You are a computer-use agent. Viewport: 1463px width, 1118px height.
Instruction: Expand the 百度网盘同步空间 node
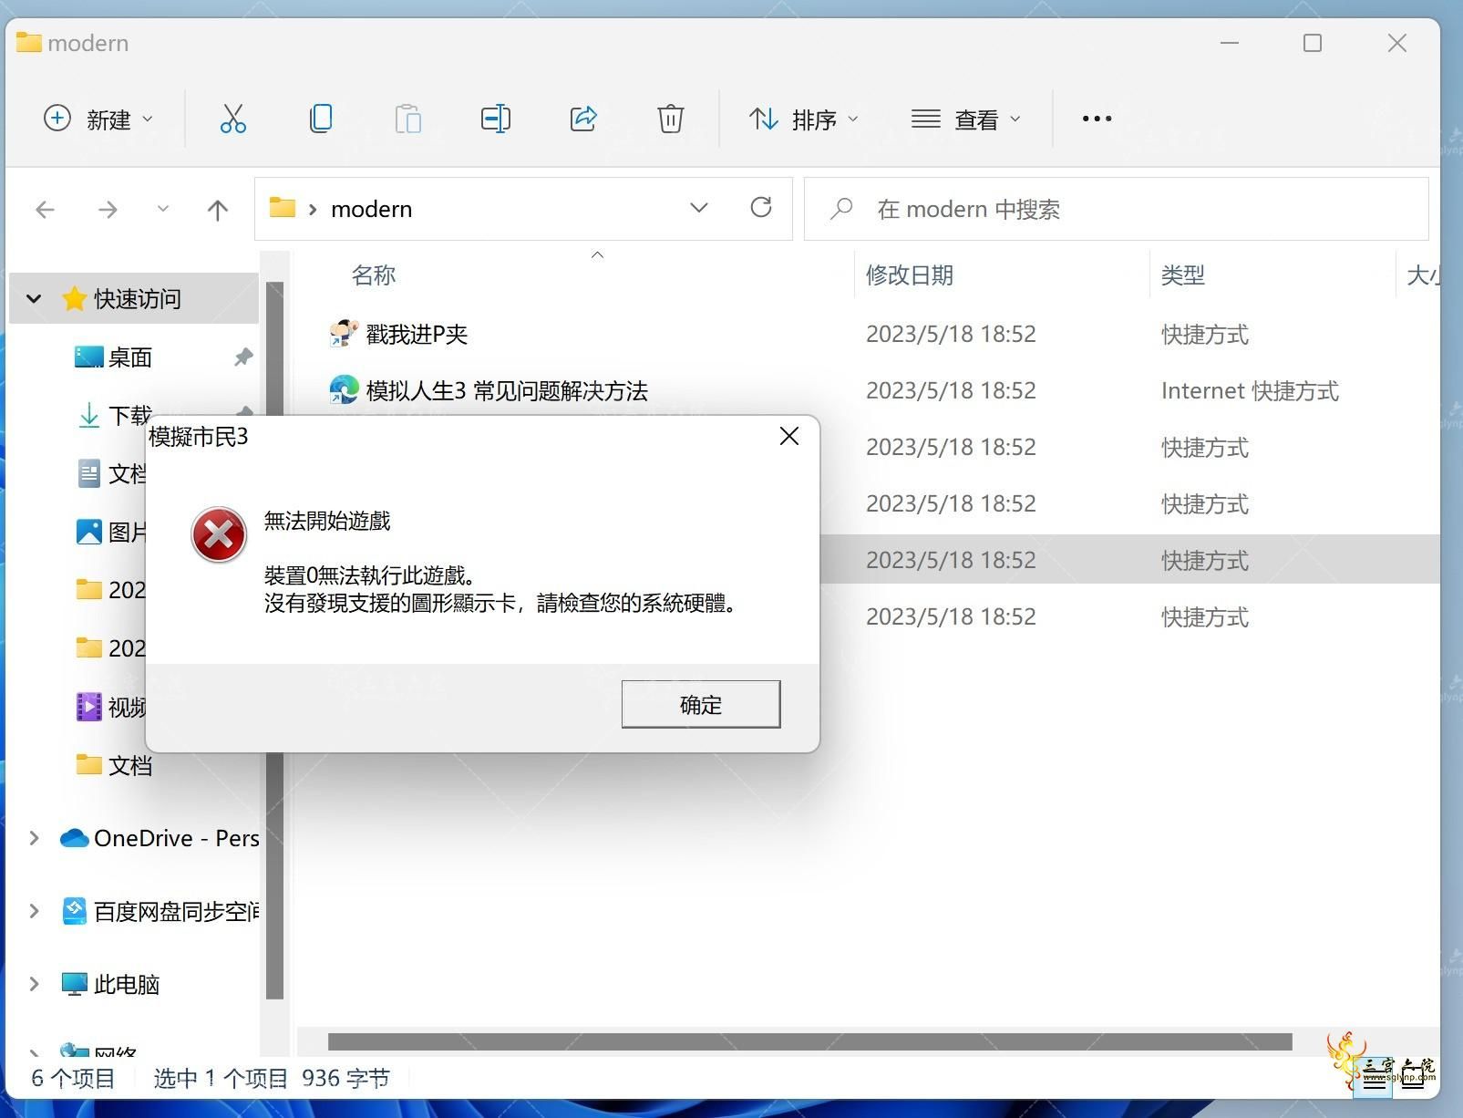click(x=34, y=911)
